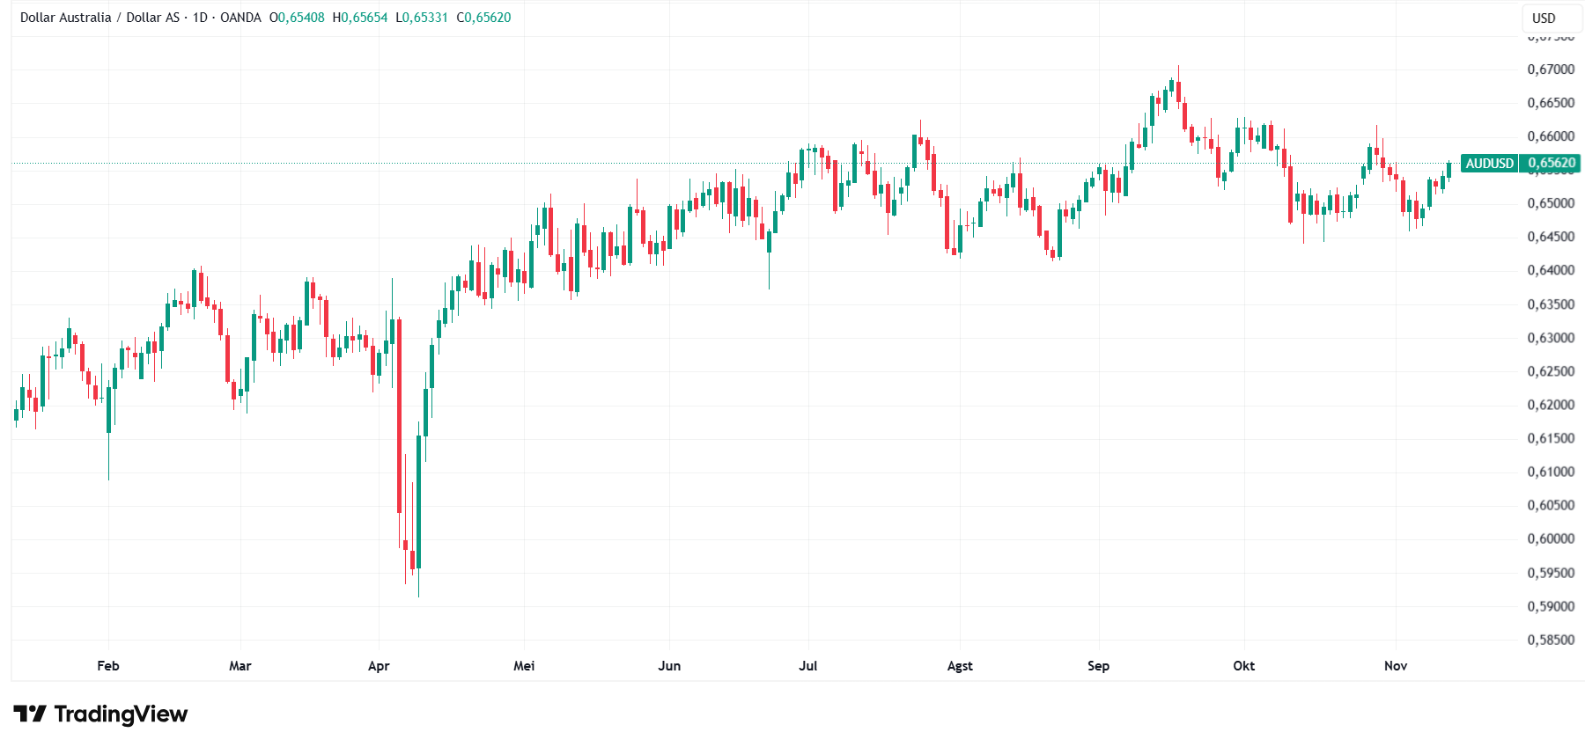Screen dimensions: 1585x747
Task: Click the 0,66000 price axis label
Action: (x=1551, y=136)
